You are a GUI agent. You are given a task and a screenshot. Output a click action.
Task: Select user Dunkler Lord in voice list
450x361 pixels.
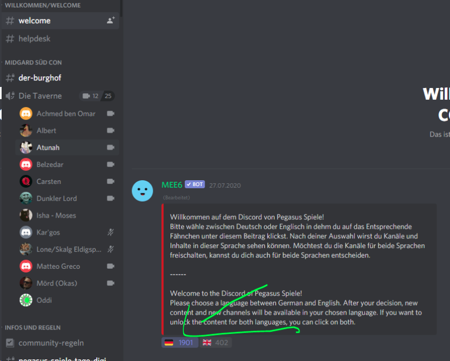tap(56, 198)
